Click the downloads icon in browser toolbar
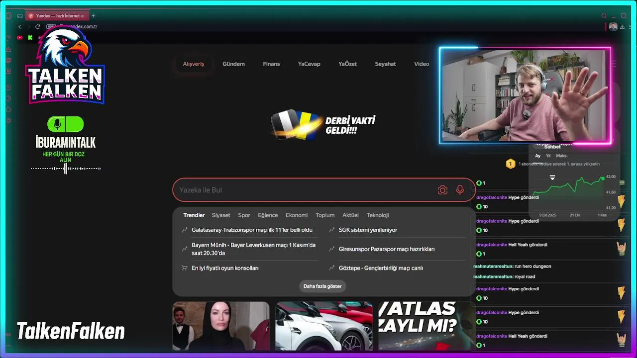 click(x=622, y=27)
